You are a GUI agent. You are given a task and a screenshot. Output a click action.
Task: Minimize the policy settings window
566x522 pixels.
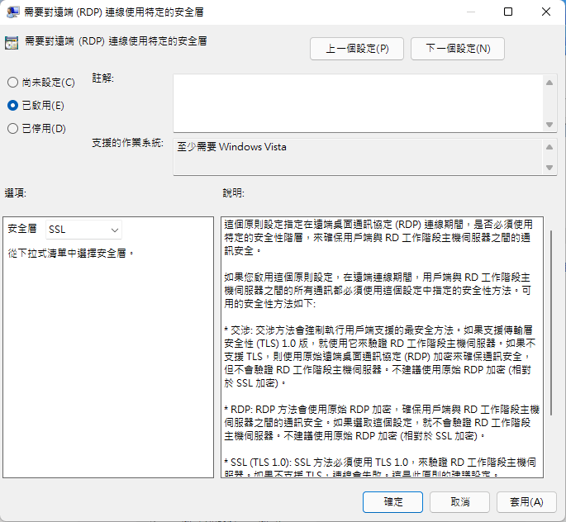[468, 12]
